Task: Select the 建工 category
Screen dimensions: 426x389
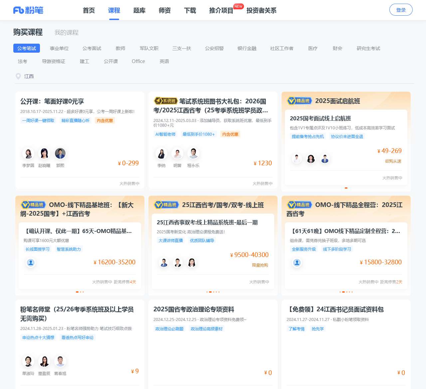Action: [85, 61]
